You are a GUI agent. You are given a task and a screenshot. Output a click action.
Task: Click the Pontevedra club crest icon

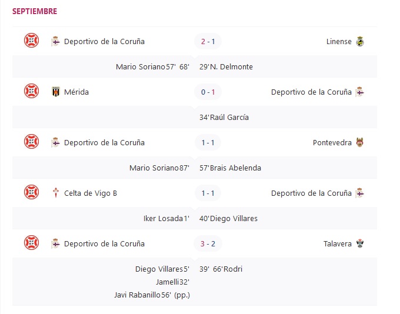pyautogui.click(x=360, y=143)
